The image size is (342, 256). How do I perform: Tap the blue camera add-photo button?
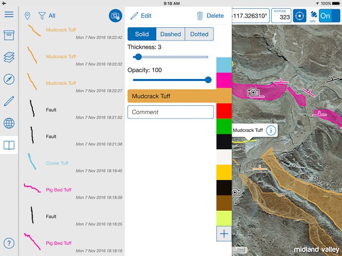pos(115,16)
